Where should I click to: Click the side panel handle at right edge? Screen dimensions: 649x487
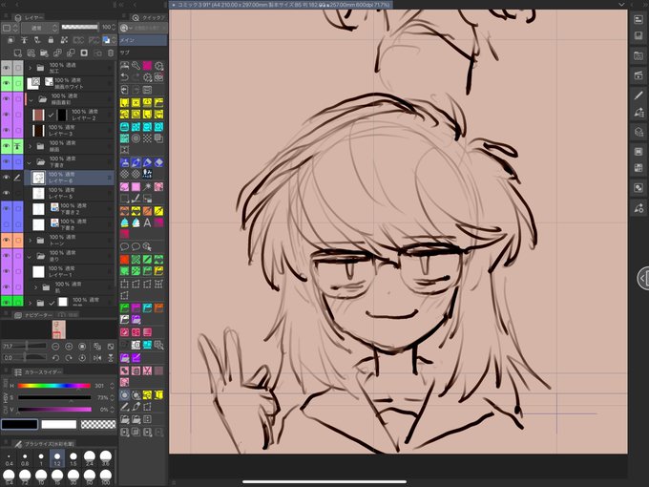point(642,278)
